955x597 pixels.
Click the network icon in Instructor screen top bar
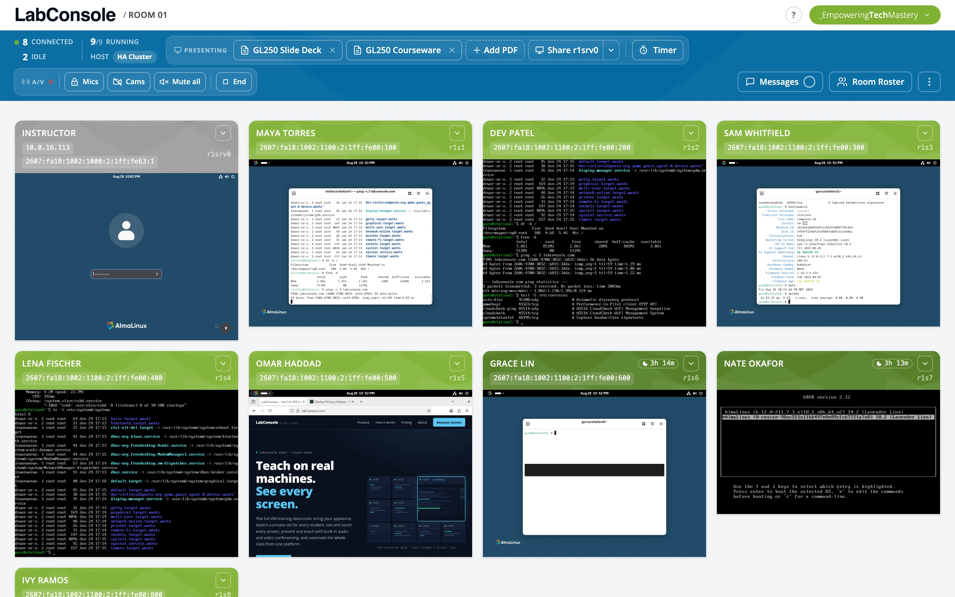[x=221, y=177]
